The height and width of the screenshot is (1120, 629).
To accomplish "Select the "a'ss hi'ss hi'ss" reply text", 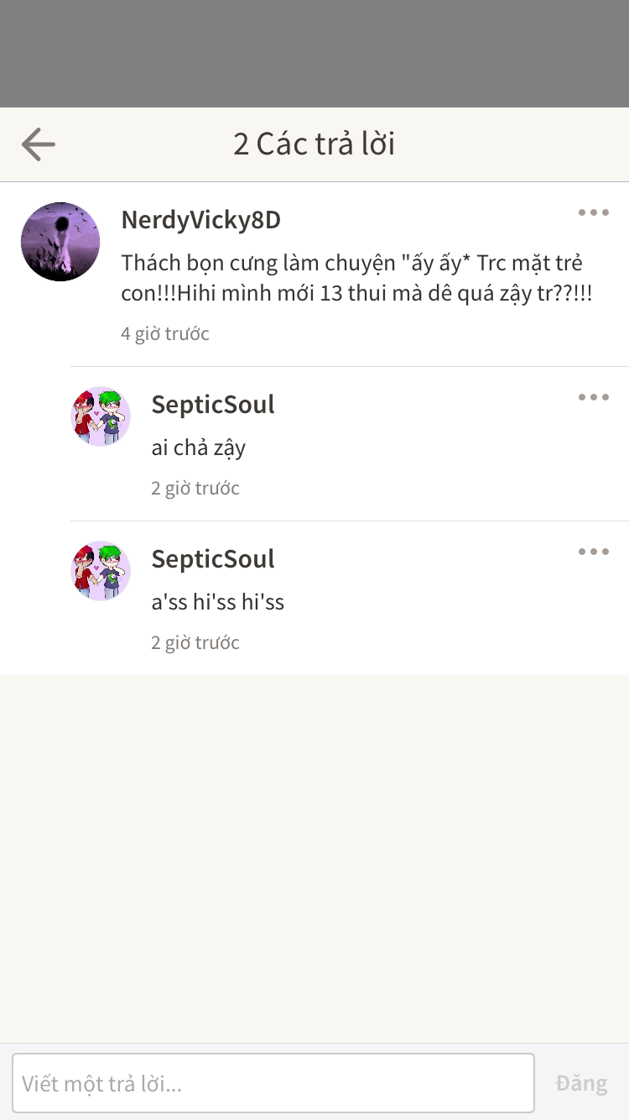I will click(x=217, y=602).
